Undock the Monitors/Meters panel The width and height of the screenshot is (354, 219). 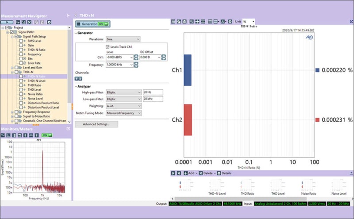tap(68, 129)
